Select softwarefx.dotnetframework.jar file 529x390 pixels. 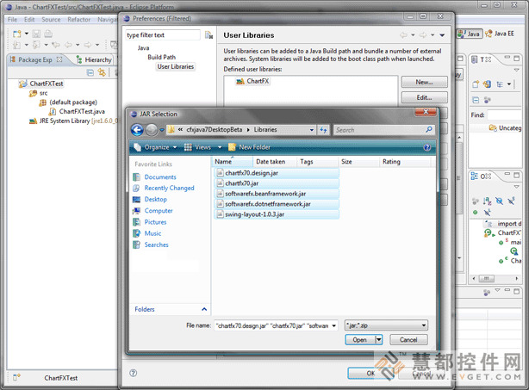pos(277,204)
